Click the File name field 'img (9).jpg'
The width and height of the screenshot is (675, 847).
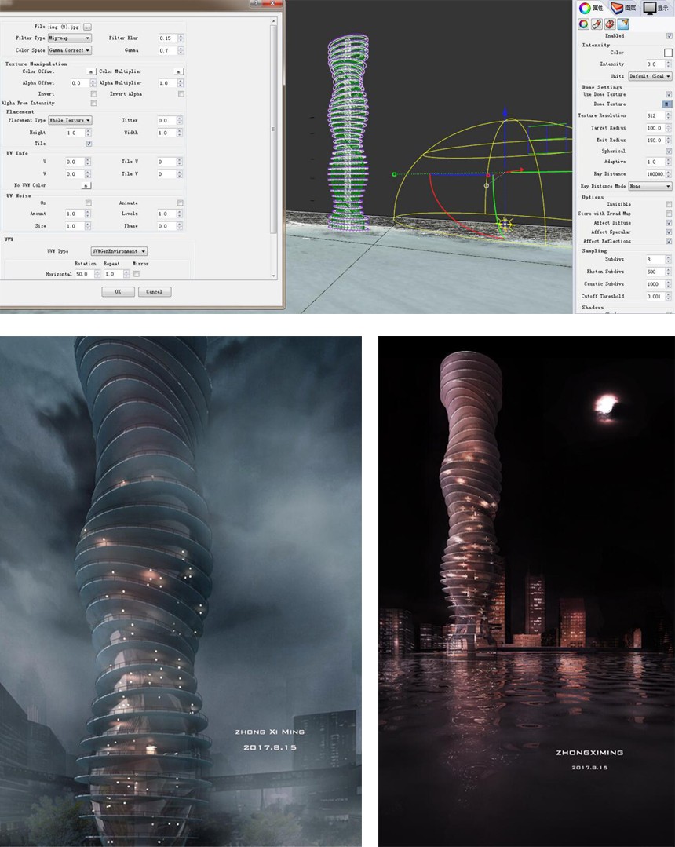(x=64, y=27)
